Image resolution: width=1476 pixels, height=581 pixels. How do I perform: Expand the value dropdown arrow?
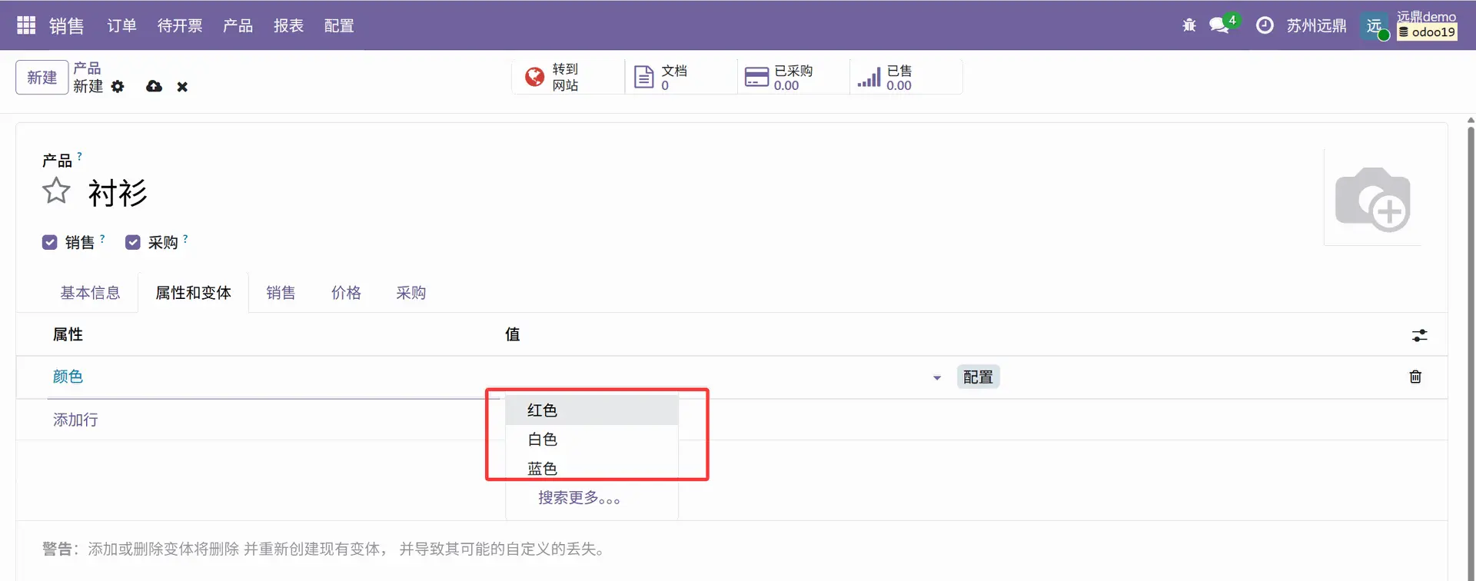click(x=936, y=377)
